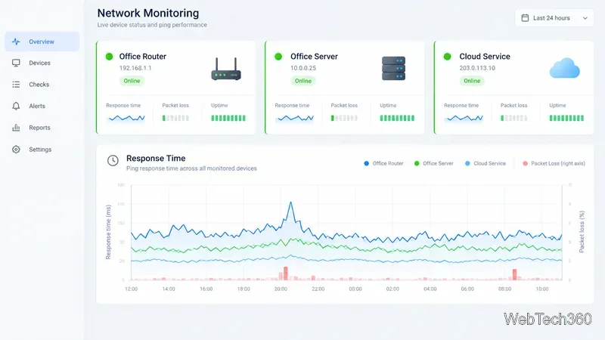Image resolution: width=605 pixels, height=340 pixels.
Task: Click the 12:00 time axis label
Action: (131, 289)
